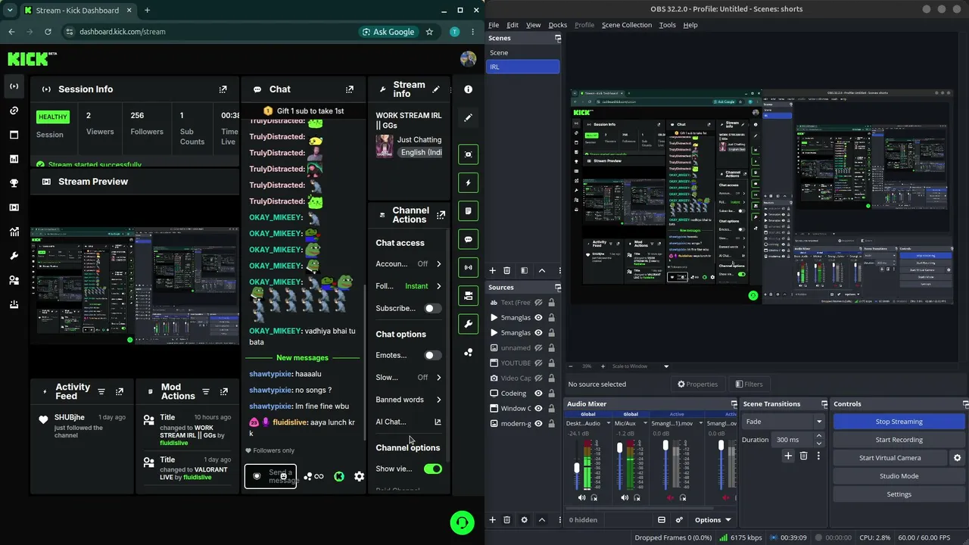The image size is (969, 545).
Task: Adjust the Deskt...Audio volume fader
Action: coord(577,468)
